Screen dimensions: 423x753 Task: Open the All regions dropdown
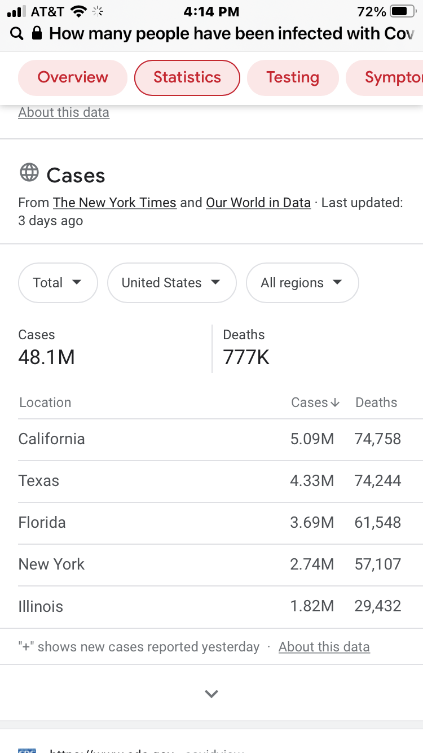302,283
